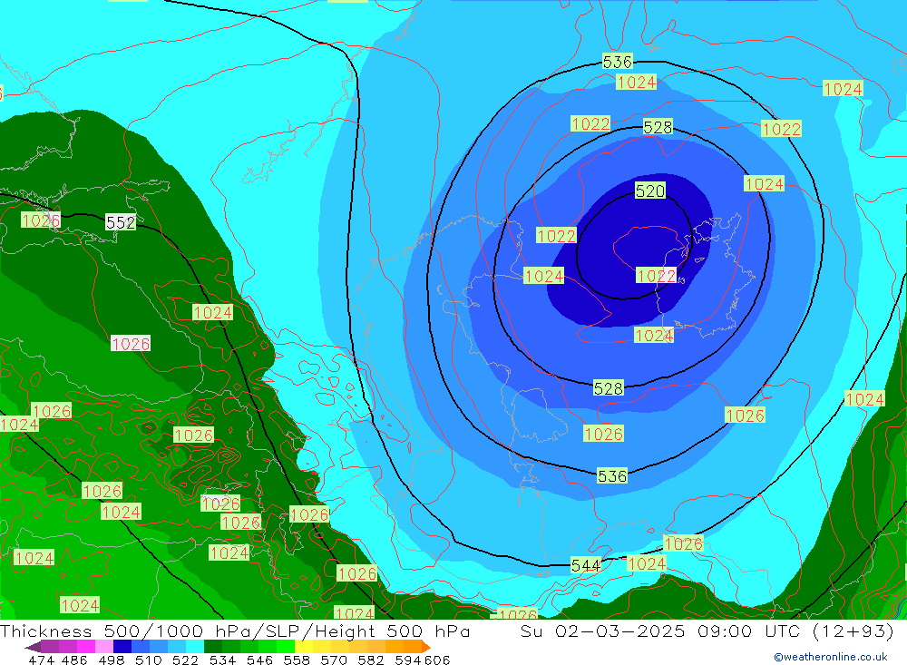Image resolution: width=907 pixels, height=665 pixels.
Task: Click the orange arrow at legend end
Action: [x=424, y=647]
